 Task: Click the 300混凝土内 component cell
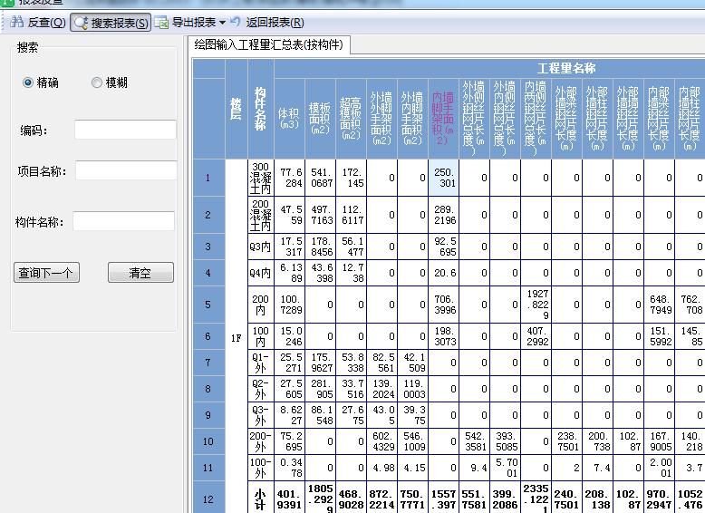click(x=260, y=178)
